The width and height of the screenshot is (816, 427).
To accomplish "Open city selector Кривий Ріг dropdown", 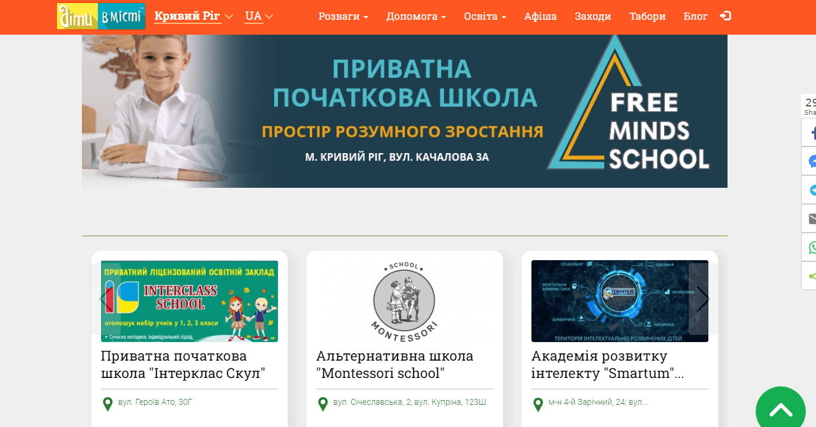I will 194,16.
